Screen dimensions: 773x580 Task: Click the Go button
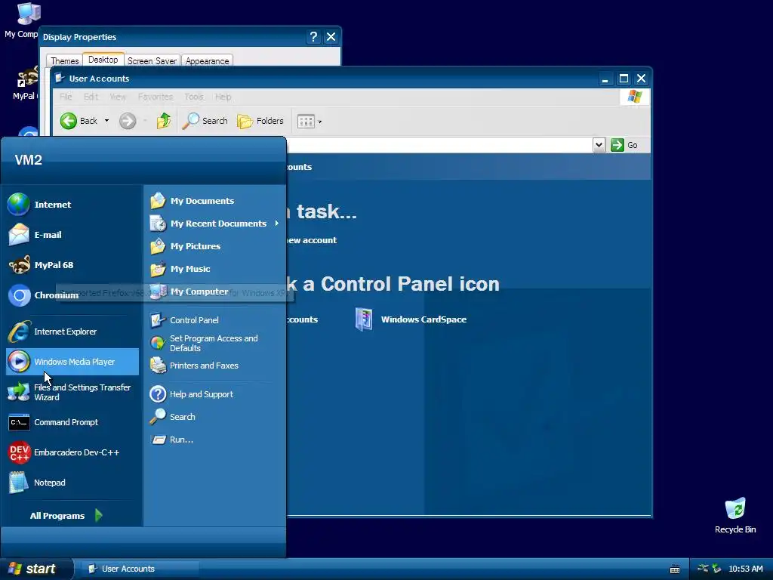[x=624, y=145]
